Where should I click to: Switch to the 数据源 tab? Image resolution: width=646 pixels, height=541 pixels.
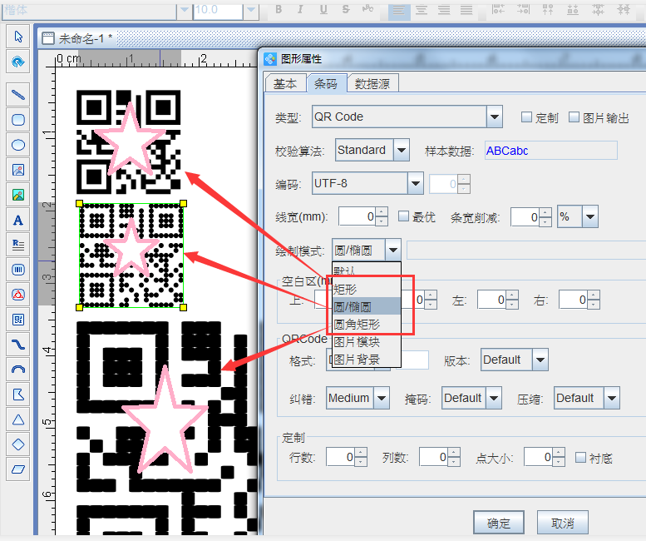tap(372, 84)
